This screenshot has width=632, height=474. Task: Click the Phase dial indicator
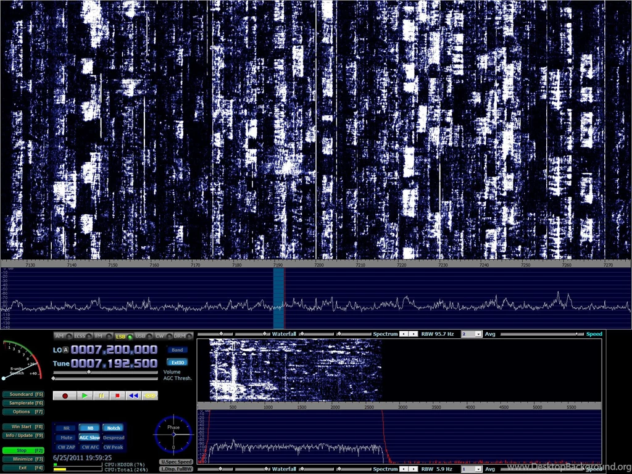(x=173, y=434)
